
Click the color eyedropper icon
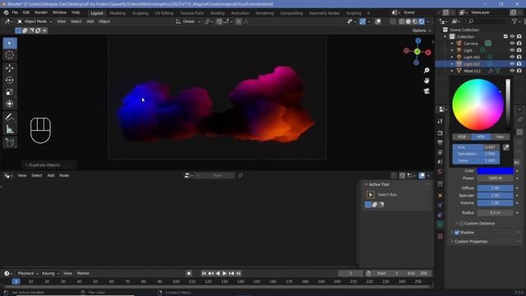(506, 147)
